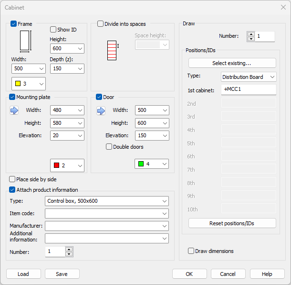291x285 pixels.
Task: Check the Draw dimensions box
Action: pyautogui.click(x=191, y=251)
